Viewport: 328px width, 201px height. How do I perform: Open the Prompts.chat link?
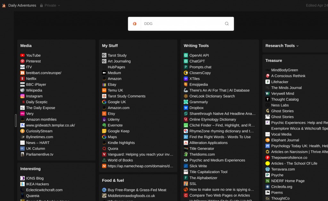pos(201,67)
